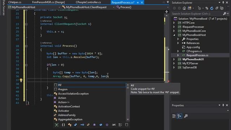Click Home icon in Solution Explorer toolbar
The width and height of the screenshot is (231, 130).
click(184, 8)
